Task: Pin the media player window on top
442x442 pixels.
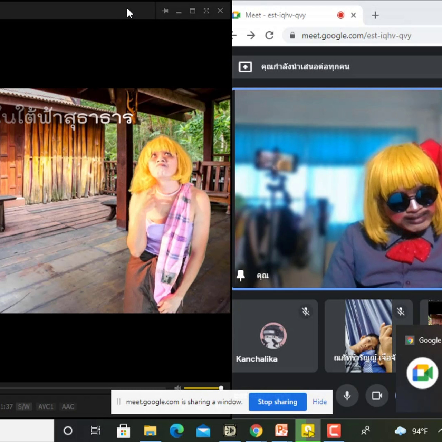Action: point(165,11)
